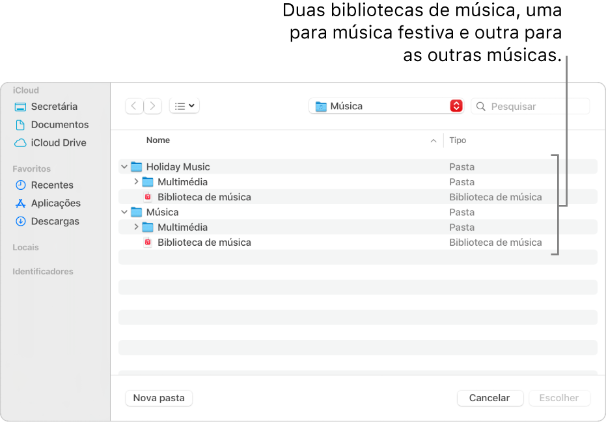Screen dimensions: 606x422
Task: Select Biblioteca de música file icon under Música
Action: click(148, 242)
